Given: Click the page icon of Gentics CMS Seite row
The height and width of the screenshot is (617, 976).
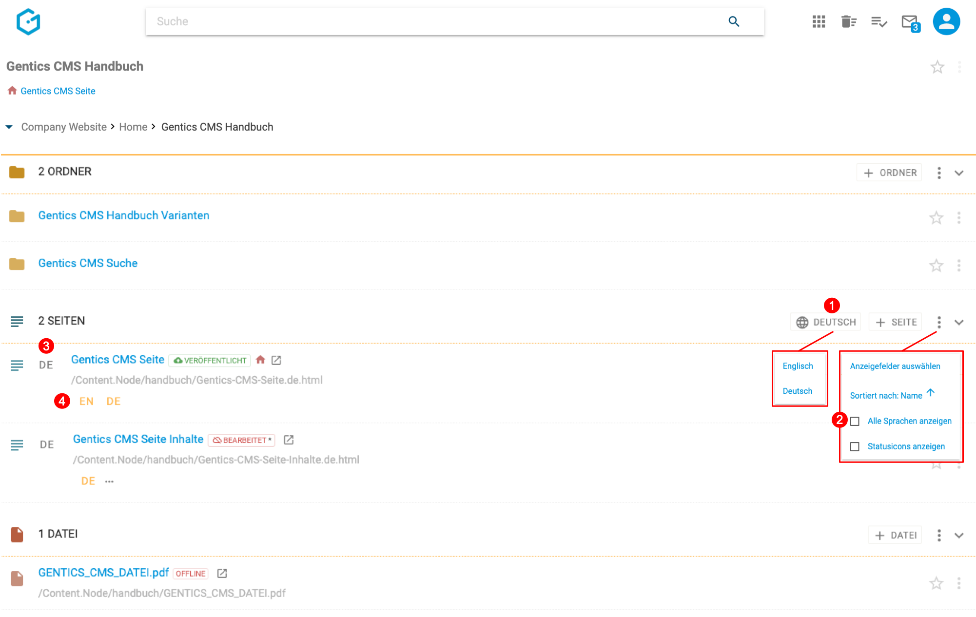Looking at the screenshot, I should [17, 365].
